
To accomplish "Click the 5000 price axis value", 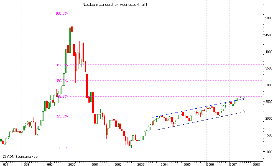I will 269,18.
